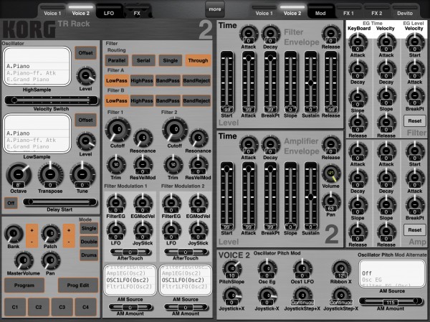The image size is (430, 322).
Task: Click the C4 button
Action: coord(86,307)
